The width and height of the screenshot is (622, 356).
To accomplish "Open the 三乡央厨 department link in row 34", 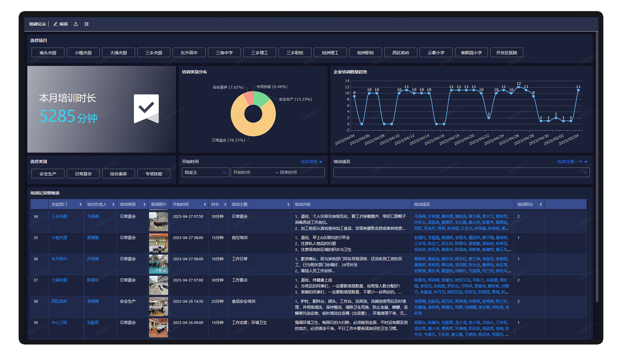I will [x=59, y=216].
